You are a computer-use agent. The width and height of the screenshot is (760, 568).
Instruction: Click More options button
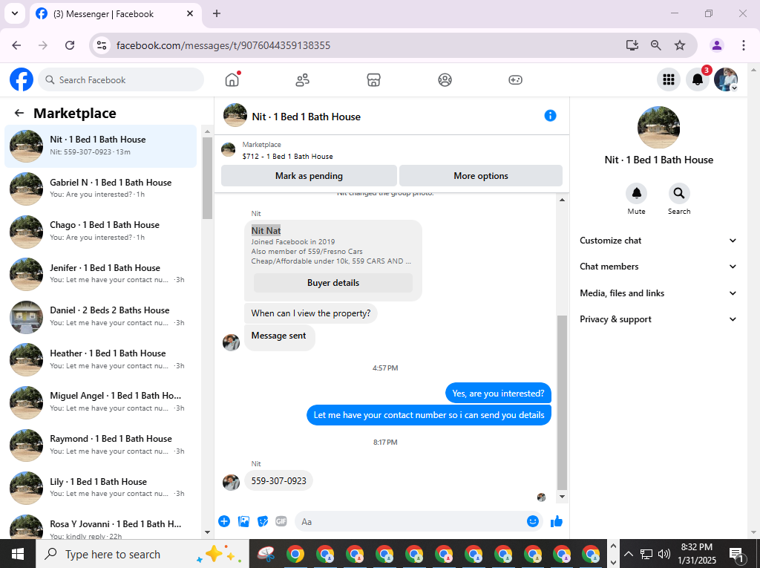pos(481,175)
